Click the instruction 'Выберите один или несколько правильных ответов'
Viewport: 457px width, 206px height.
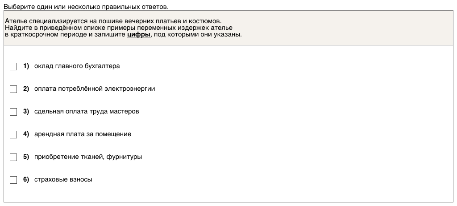(86, 7)
